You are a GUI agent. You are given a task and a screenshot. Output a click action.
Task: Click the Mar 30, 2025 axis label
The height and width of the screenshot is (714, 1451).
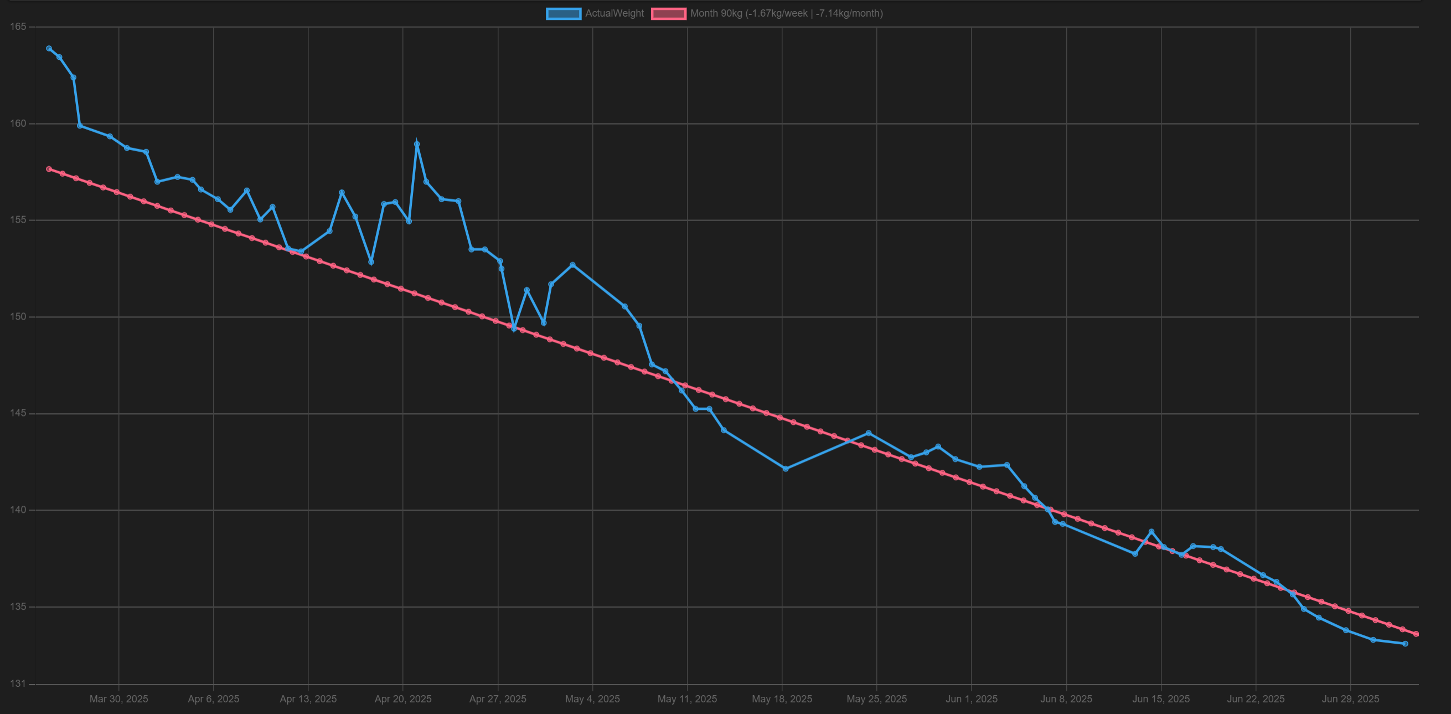point(119,699)
